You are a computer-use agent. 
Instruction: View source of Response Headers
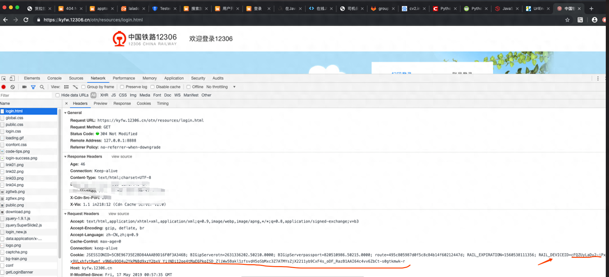tap(122, 157)
